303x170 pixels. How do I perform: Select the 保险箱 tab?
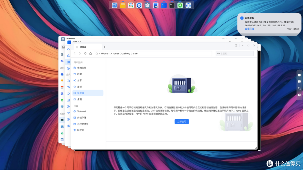pyautogui.click(x=88, y=47)
